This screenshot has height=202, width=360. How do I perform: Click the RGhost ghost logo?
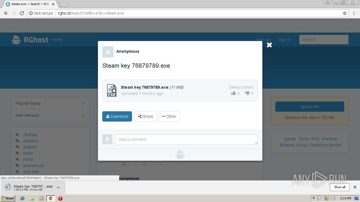coord(16,40)
